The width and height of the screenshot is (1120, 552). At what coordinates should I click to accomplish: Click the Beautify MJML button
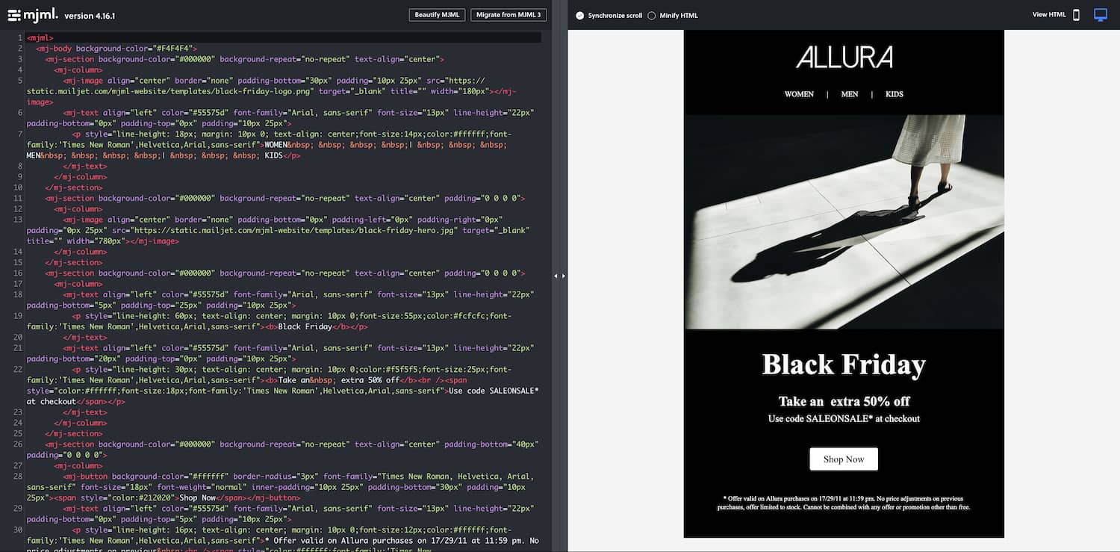[437, 14]
